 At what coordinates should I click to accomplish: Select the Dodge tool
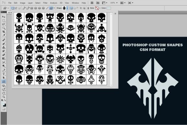coord(4,66)
